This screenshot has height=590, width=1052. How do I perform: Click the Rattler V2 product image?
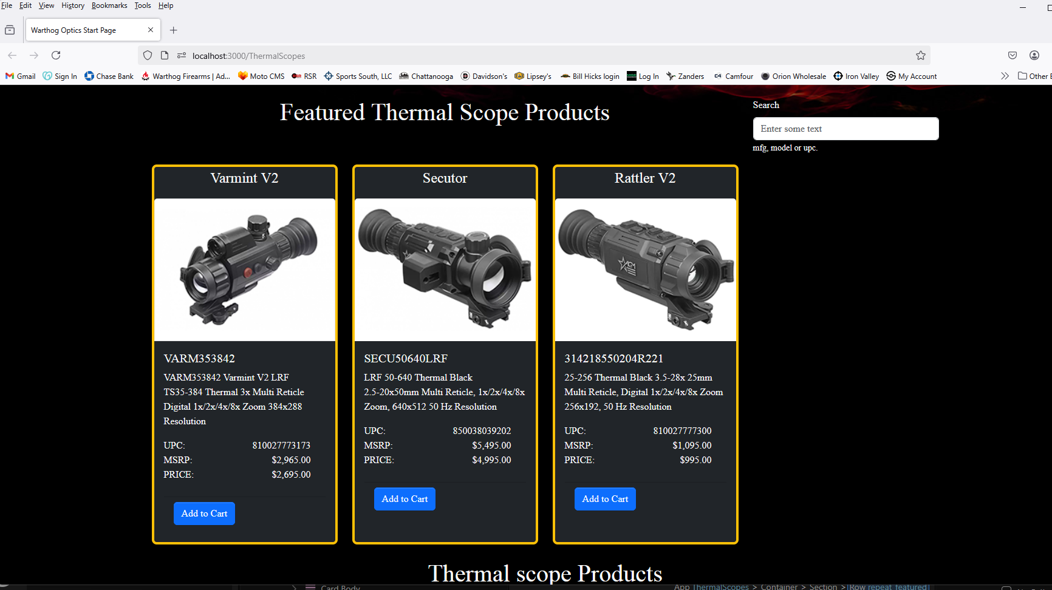[645, 270]
